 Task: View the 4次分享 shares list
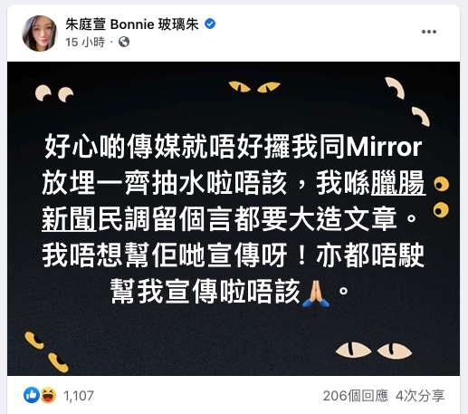[420, 396]
